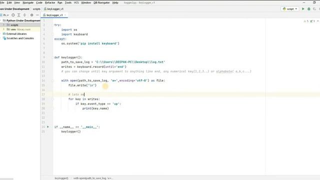Select Python Under Development project root
The image size is (320, 180).
21,20
